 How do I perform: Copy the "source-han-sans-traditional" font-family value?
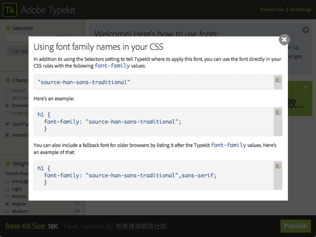(x=278, y=80)
